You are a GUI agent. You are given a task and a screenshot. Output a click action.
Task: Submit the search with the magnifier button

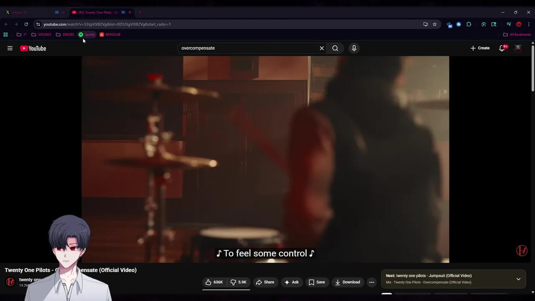pyautogui.click(x=335, y=48)
